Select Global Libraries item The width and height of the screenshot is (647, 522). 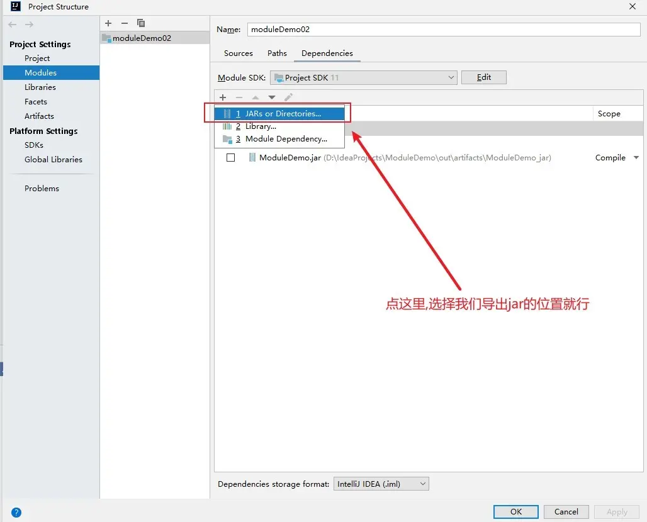point(51,160)
